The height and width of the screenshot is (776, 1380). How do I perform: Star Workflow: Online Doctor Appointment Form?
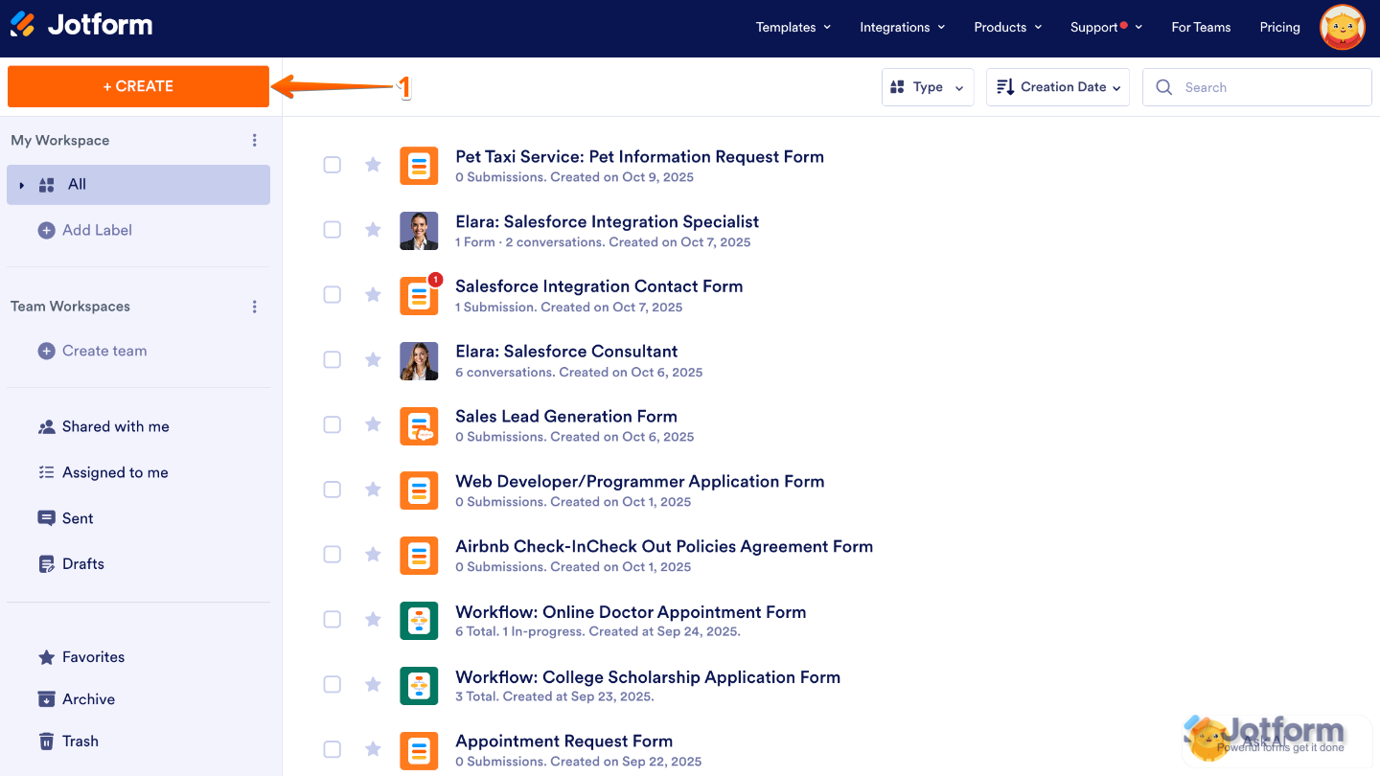(x=373, y=620)
